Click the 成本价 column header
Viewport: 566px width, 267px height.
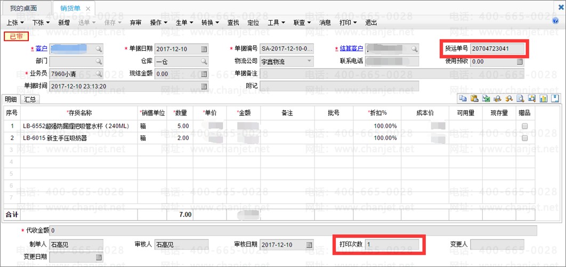pos(425,113)
